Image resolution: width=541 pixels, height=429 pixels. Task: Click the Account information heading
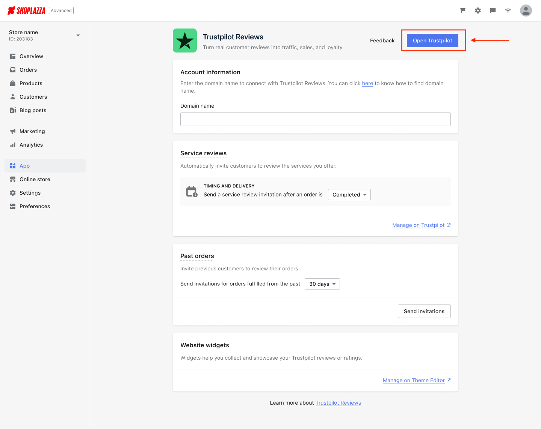pos(210,72)
